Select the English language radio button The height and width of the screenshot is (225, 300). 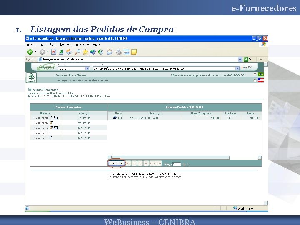[255, 80]
